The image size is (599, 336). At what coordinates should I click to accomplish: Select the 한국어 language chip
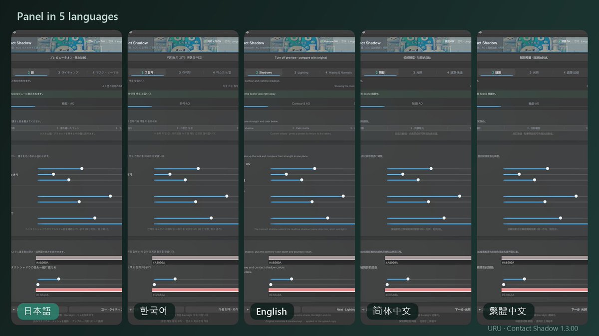154,311
